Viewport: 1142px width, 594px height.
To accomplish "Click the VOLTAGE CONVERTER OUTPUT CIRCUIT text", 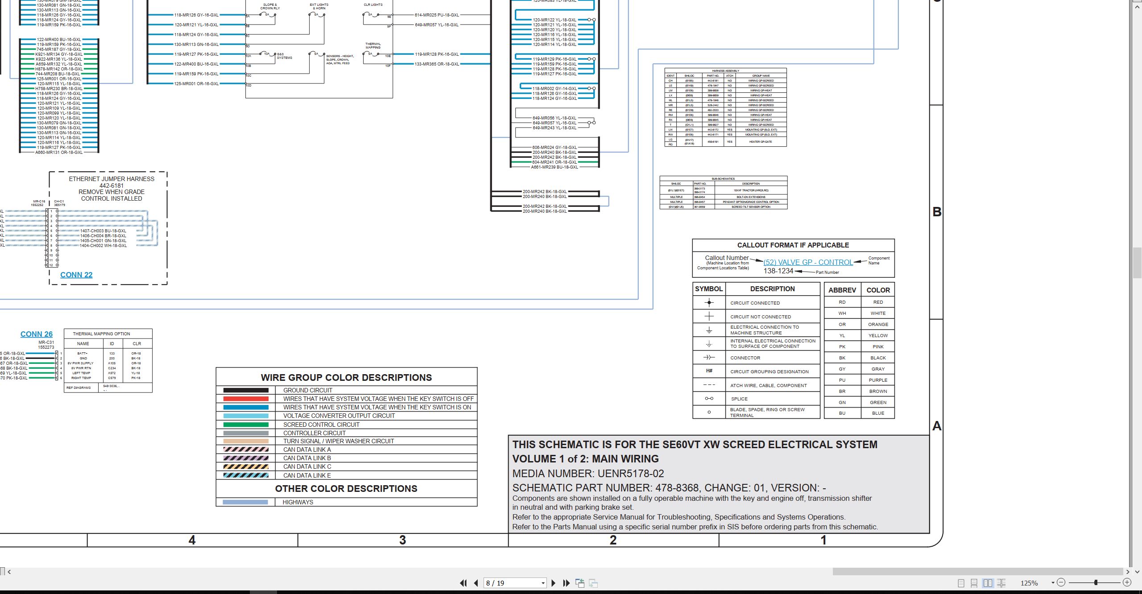I will [x=339, y=416].
